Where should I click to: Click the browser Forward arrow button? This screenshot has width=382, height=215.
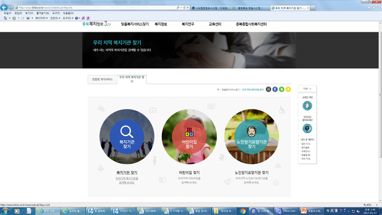[11, 8]
